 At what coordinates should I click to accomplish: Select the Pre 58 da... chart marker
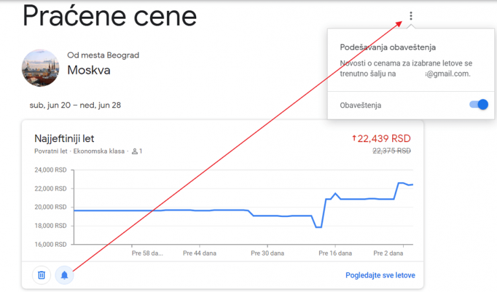(148, 253)
